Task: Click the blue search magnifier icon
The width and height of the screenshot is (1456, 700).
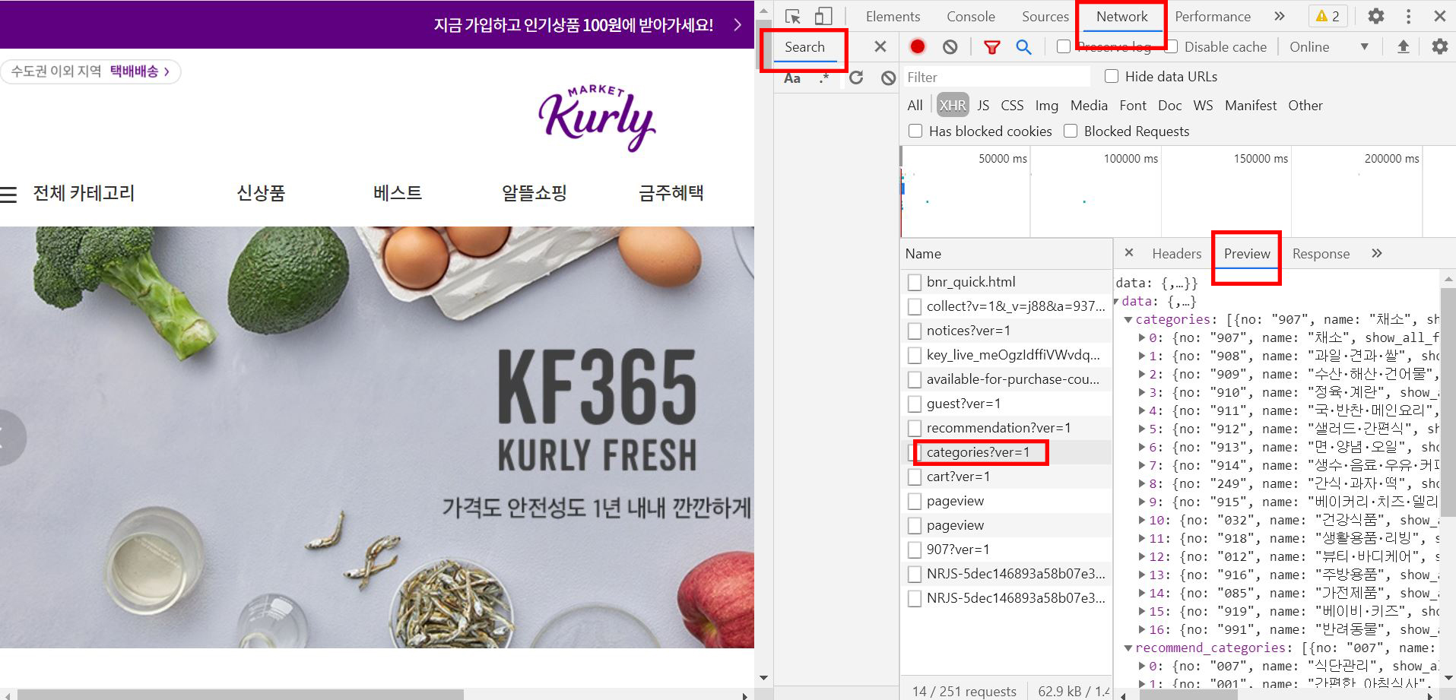Action: point(1024,47)
